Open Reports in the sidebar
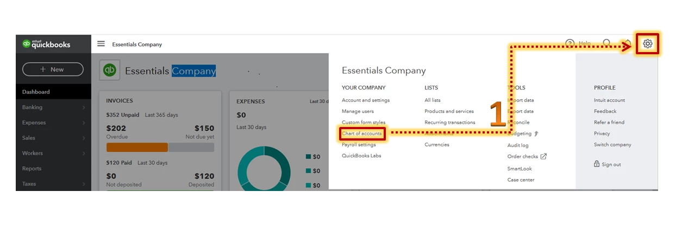 (x=53, y=168)
